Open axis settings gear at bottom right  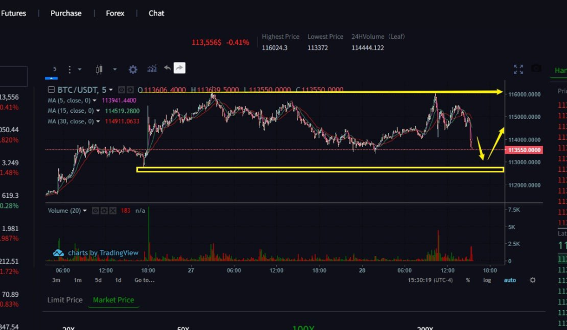click(533, 280)
